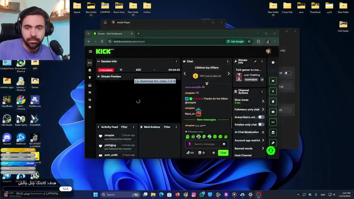Open the download tray sidebar icon
This screenshot has height=199, width=354.
click(x=90, y=85)
